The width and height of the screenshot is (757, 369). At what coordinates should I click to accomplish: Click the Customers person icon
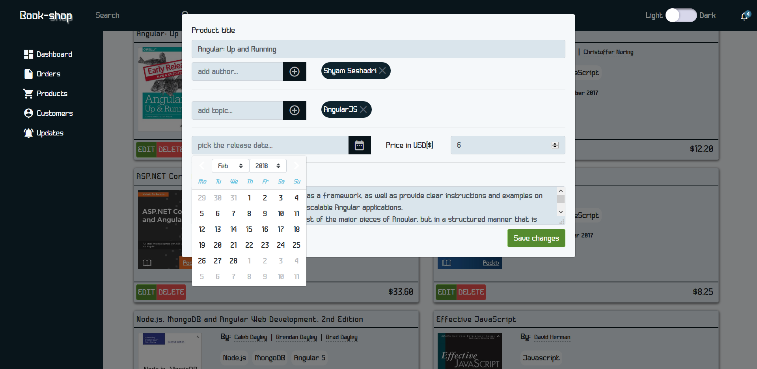[x=28, y=113]
